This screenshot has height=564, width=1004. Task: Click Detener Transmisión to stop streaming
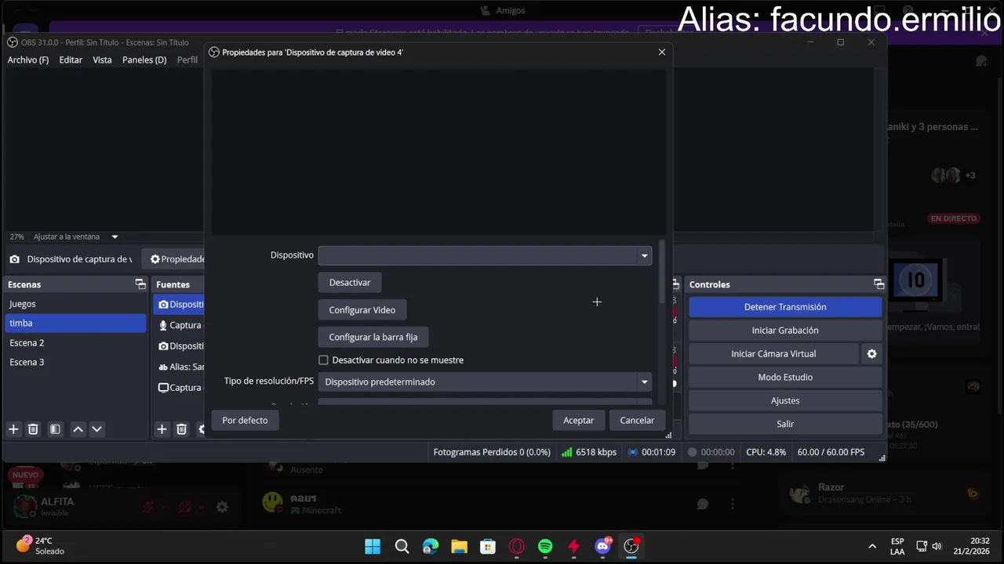[785, 307]
